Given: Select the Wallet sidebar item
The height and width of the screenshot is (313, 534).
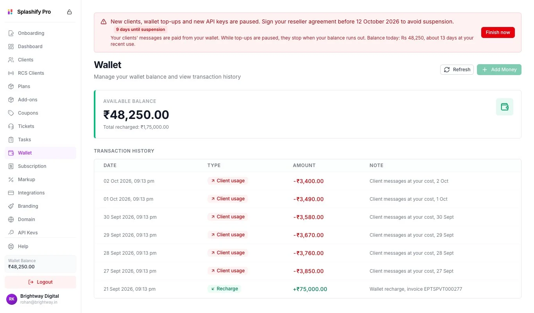Looking at the screenshot, I should coord(40,153).
